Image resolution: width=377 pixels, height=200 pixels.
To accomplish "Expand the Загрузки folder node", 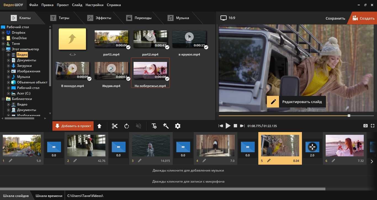I will pyautogui.click(x=9, y=66).
